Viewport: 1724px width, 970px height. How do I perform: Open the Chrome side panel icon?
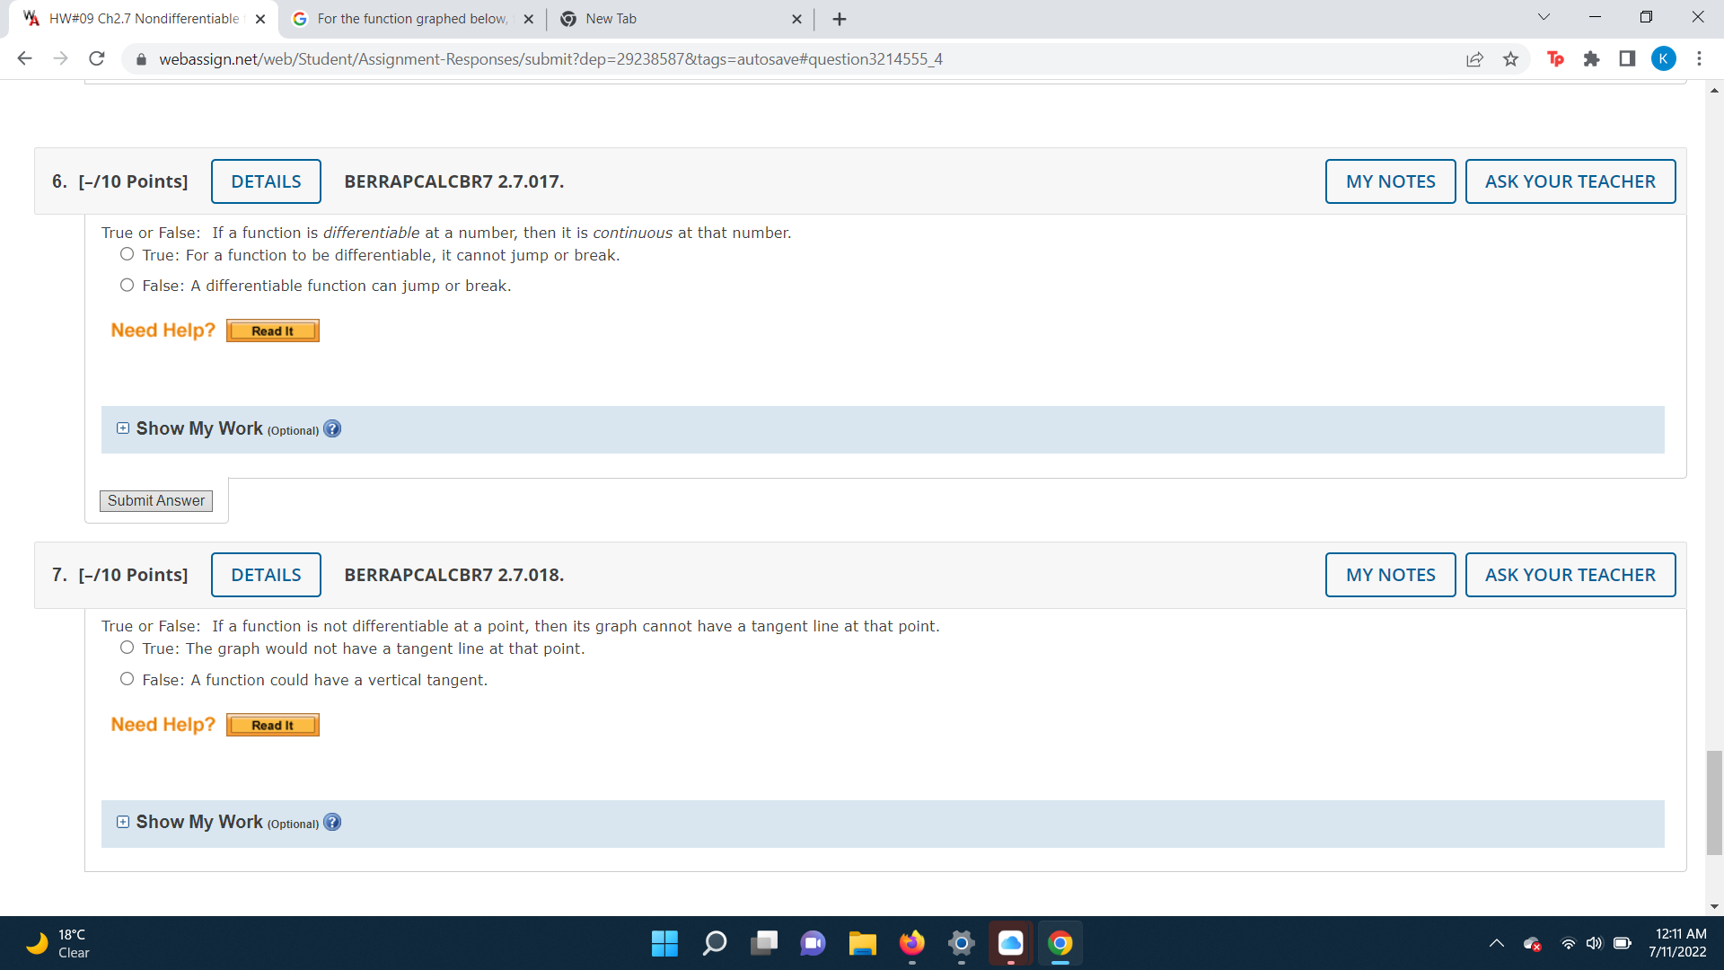(x=1627, y=59)
